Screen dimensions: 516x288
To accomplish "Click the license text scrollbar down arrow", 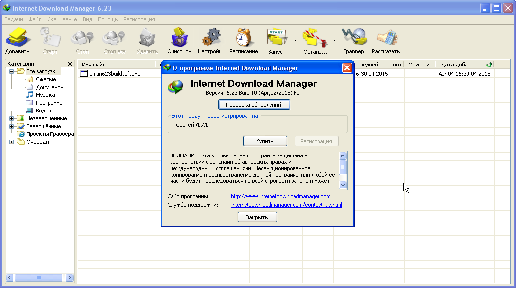I will [343, 185].
